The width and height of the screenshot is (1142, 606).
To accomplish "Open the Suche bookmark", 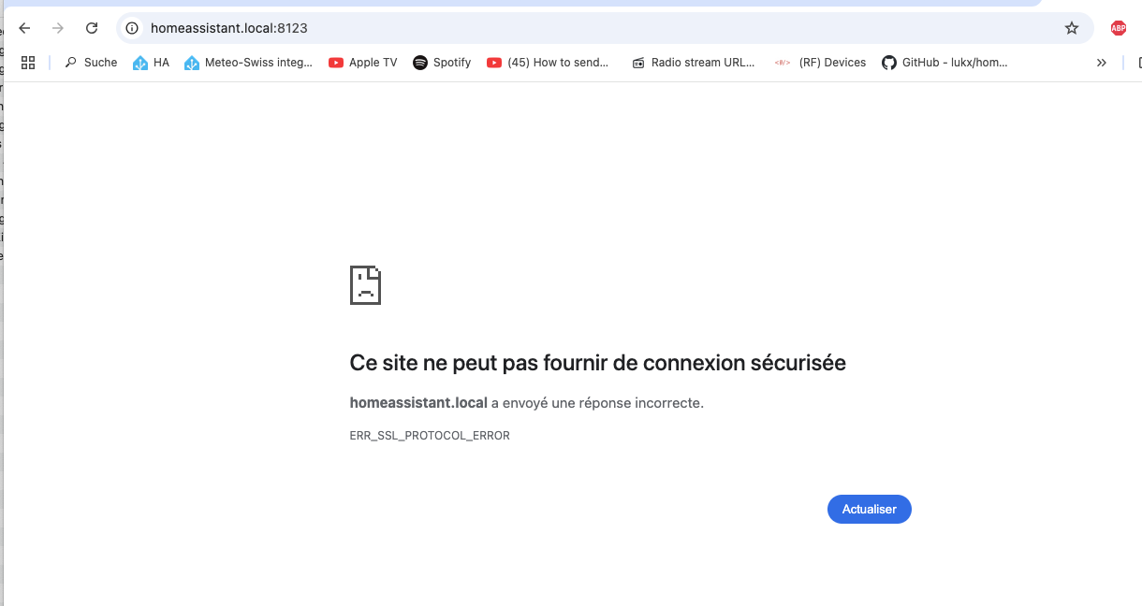I will (x=91, y=63).
